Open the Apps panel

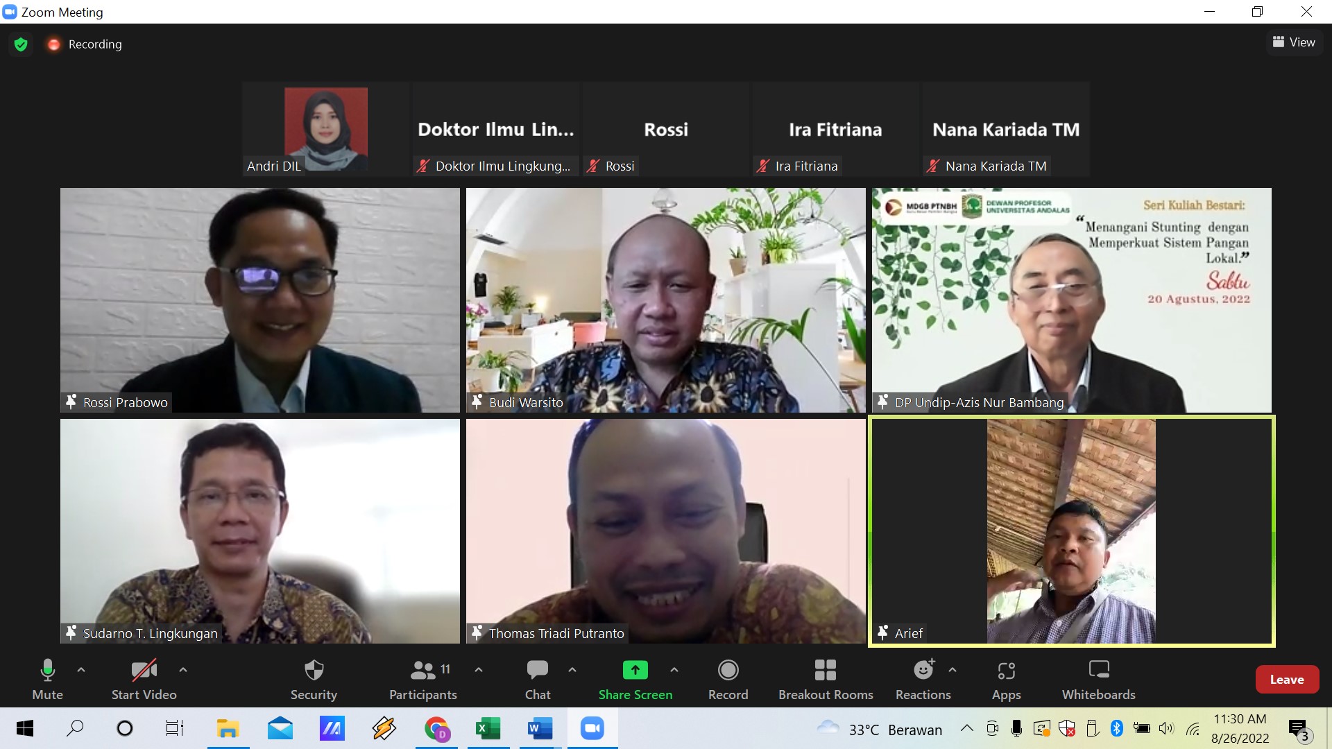tap(1006, 679)
